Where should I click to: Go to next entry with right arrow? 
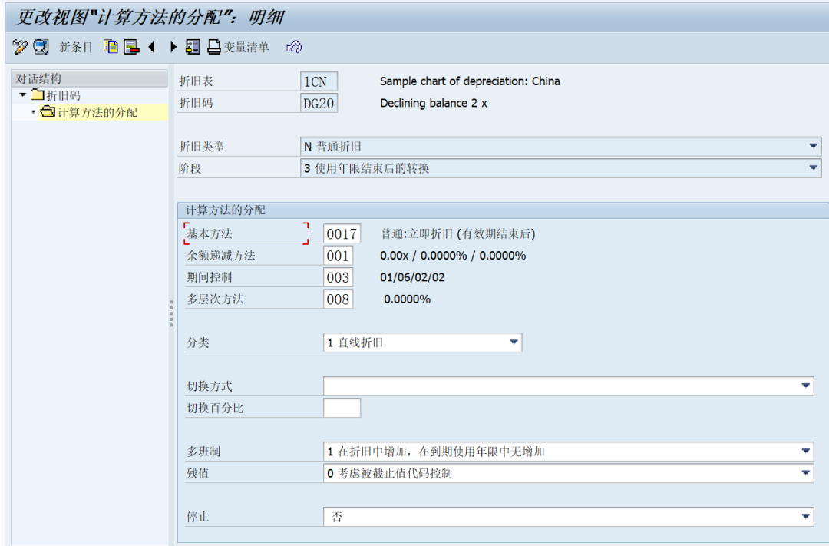coord(173,47)
